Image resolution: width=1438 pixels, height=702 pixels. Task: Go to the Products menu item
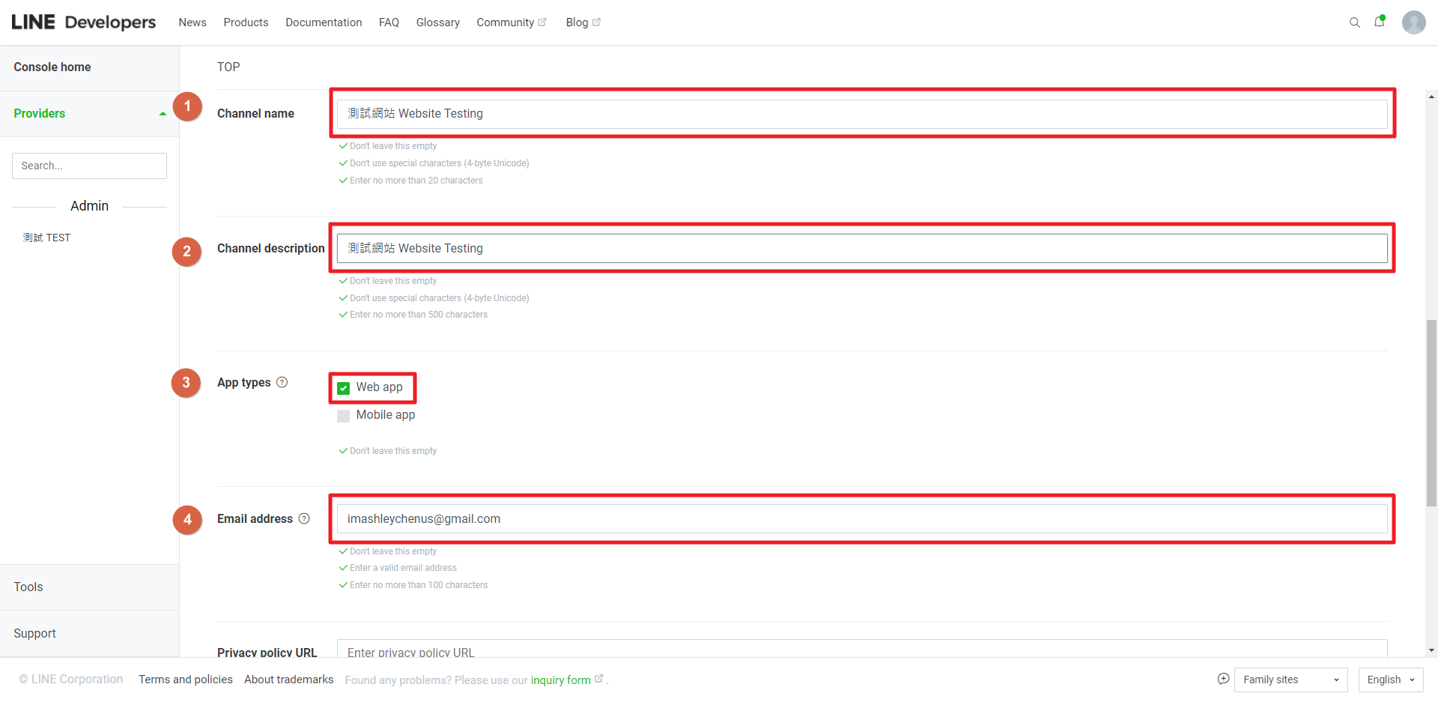click(246, 22)
